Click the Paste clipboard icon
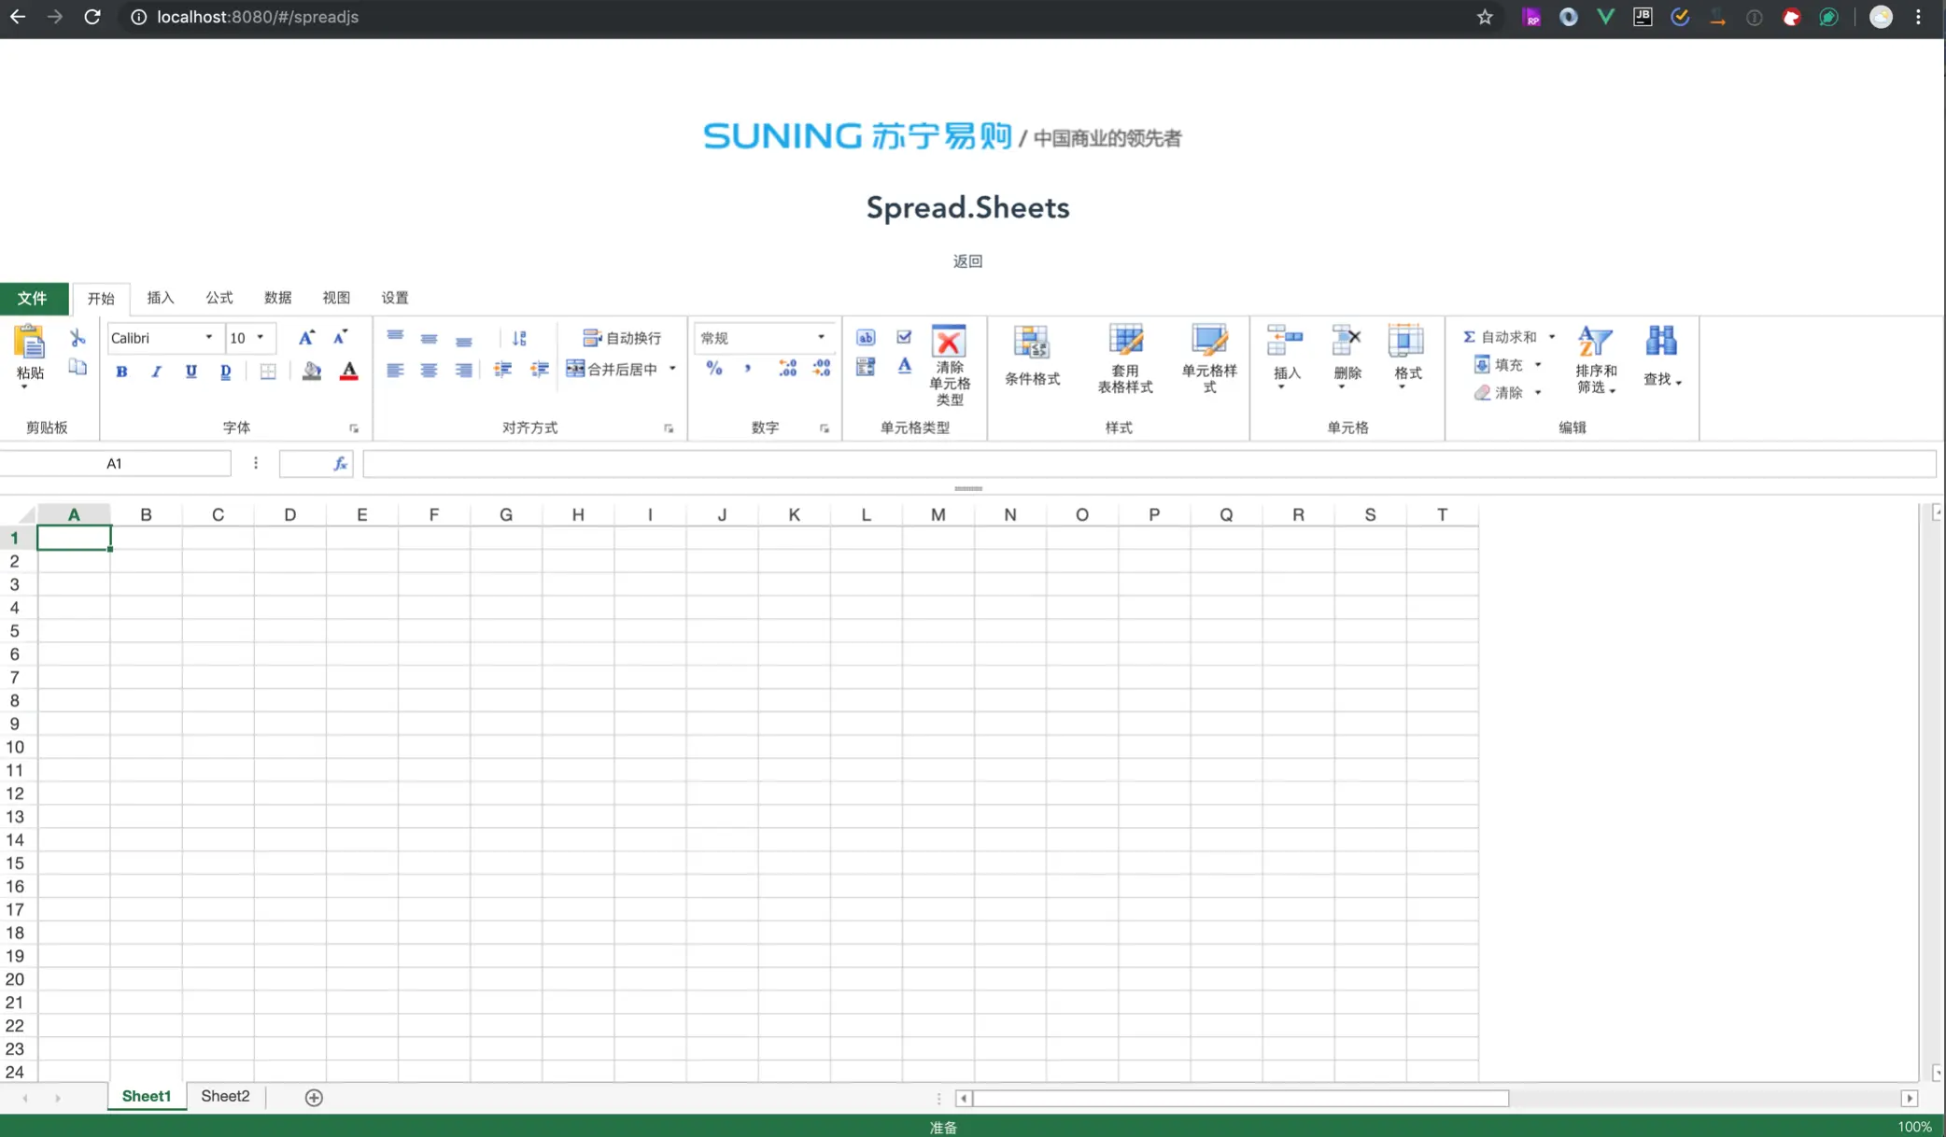Image resolution: width=1946 pixels, height=1137 pixels. coord(30,343)
